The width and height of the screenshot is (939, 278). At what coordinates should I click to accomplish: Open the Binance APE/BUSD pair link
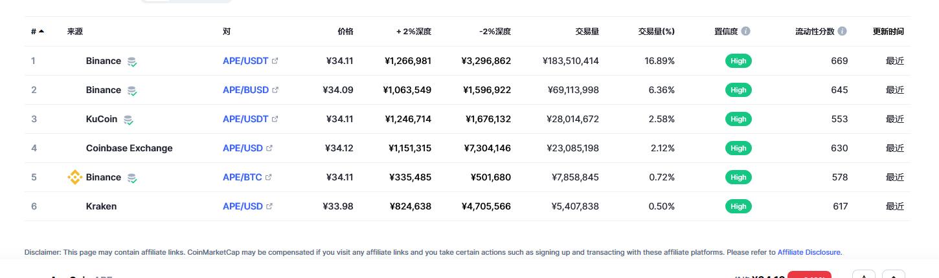(245, 90)
